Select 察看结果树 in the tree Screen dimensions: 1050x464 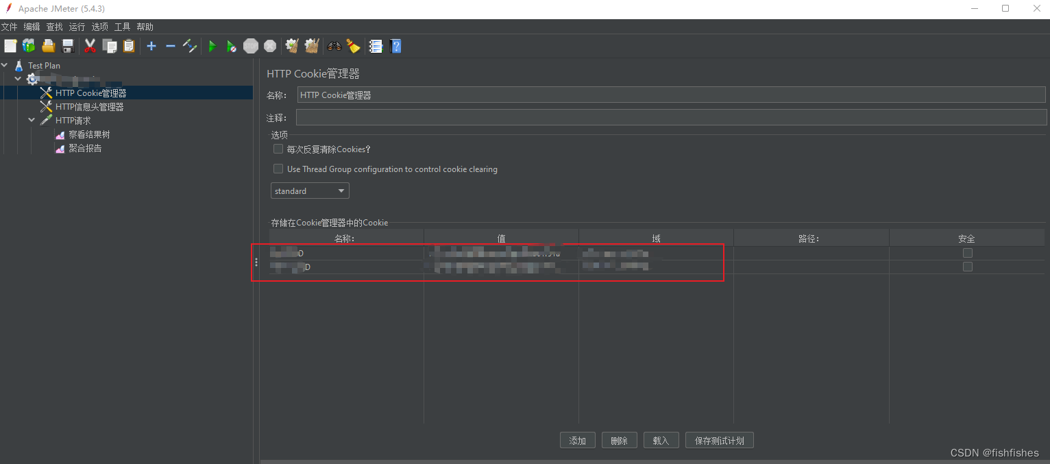89,135
